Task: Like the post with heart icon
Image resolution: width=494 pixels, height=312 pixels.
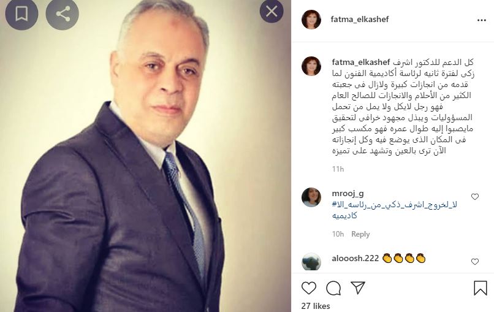Action: (x=309, y=288)
